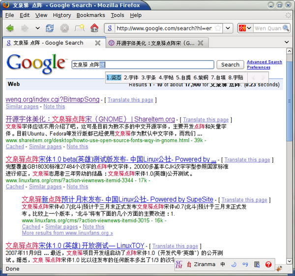Select IME candidate 3.字条
The image size is (295, 276).
click(148, 77)
